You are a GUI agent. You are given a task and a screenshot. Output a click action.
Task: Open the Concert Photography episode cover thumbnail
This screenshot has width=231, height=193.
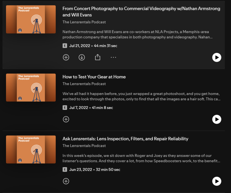click(x=31, y=19)
